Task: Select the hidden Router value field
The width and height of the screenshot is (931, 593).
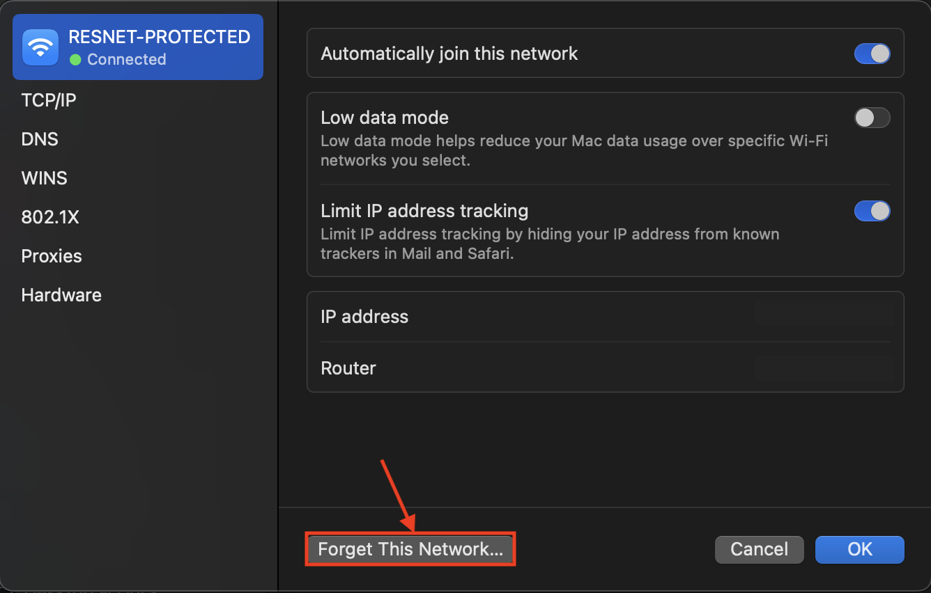Action: tap(824, 368)
